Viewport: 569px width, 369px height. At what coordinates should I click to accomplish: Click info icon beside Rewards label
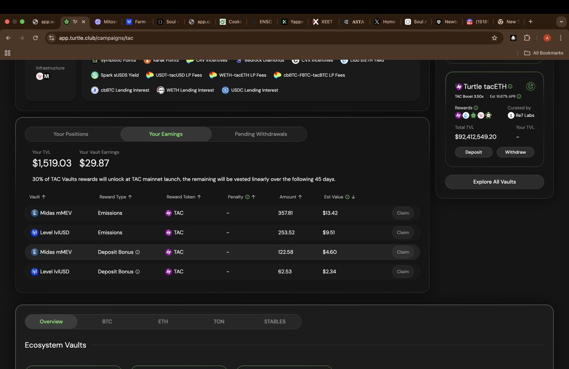pyautogui.click(x=476, y=108)
